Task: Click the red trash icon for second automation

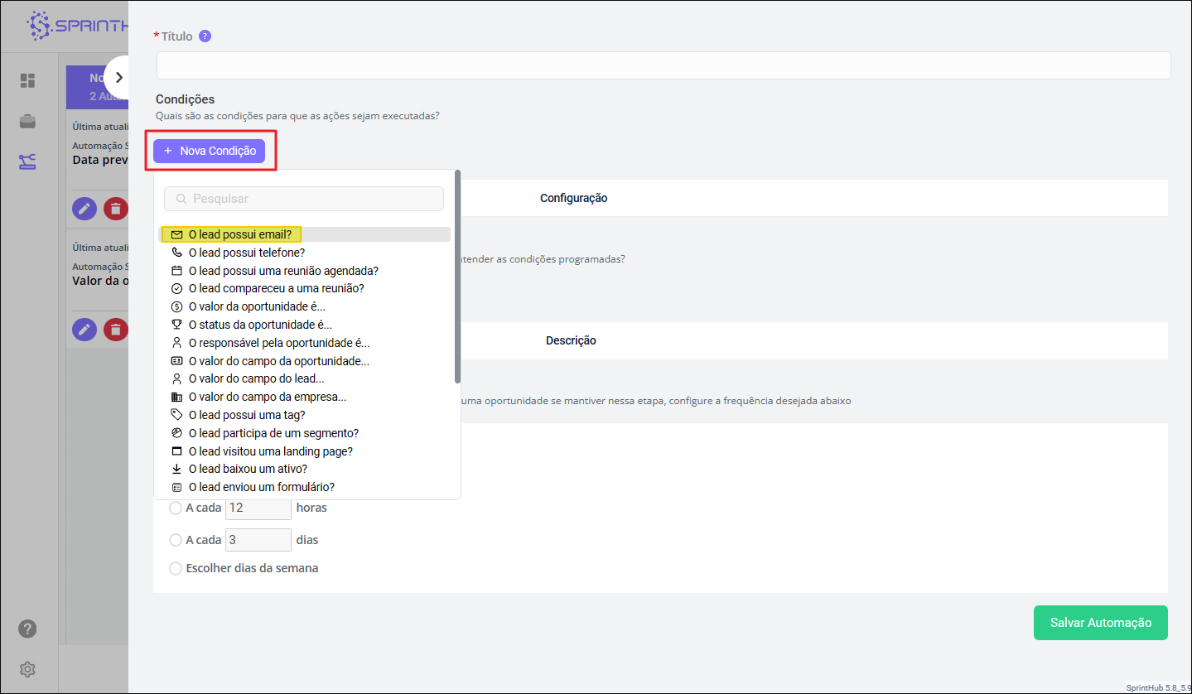Action: click(x=116, y=330)
